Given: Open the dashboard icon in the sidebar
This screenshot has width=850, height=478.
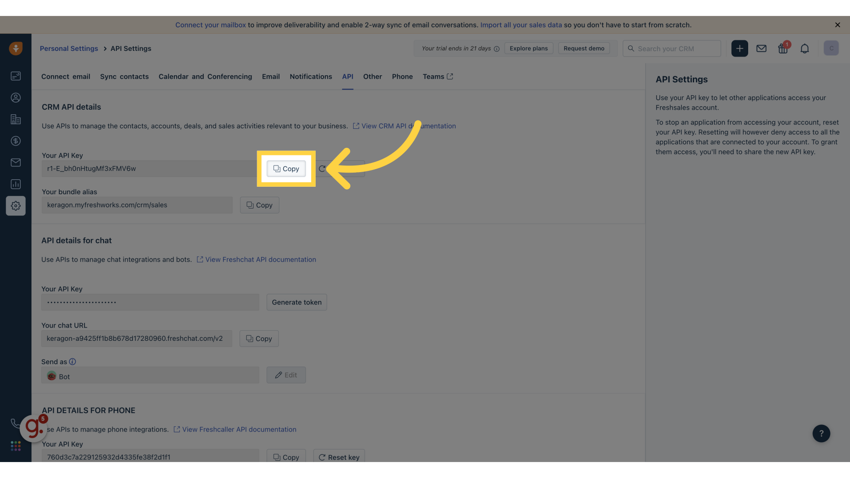Looking at the screenshot, I should click(x=15, y=76).
